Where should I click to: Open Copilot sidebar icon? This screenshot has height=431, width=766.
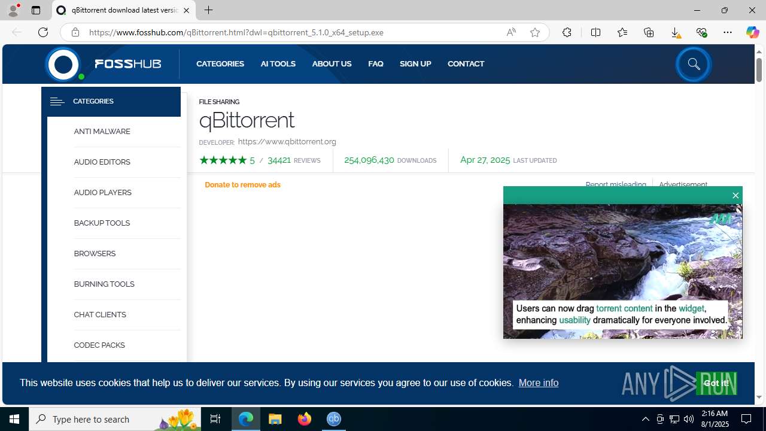752,32
